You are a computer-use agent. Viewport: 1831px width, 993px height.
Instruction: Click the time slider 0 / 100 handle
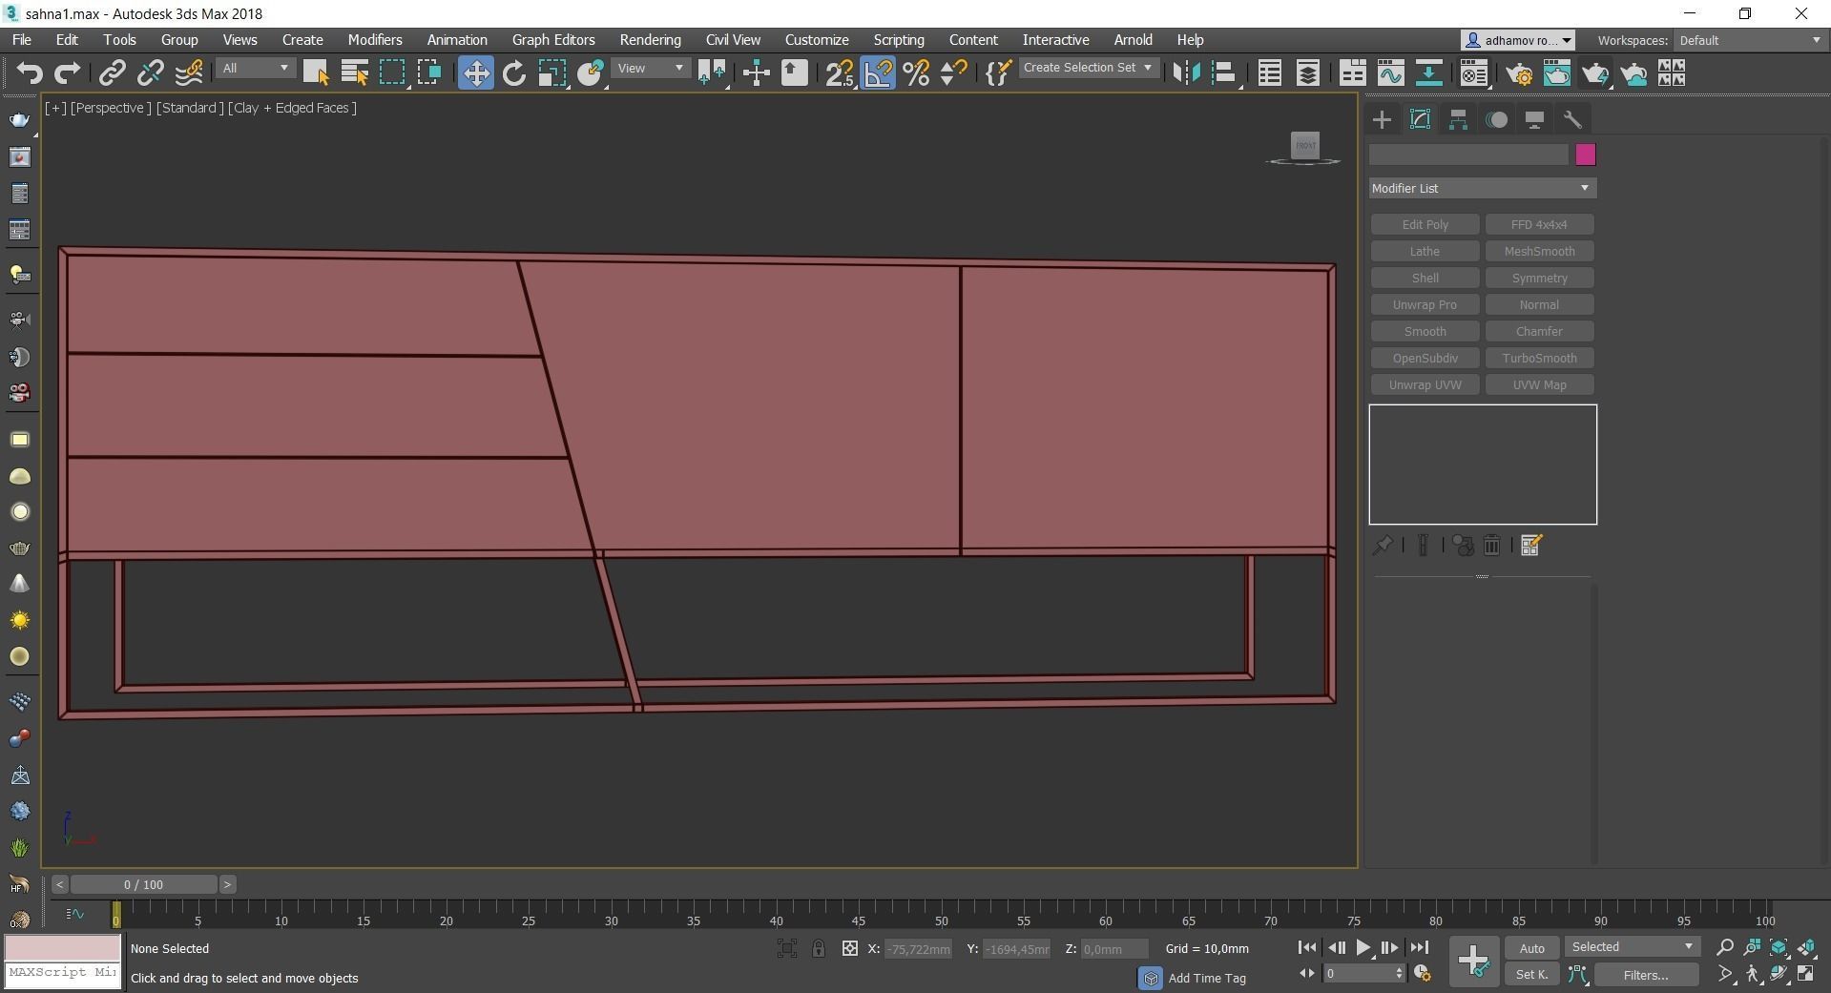coord(143,884)
